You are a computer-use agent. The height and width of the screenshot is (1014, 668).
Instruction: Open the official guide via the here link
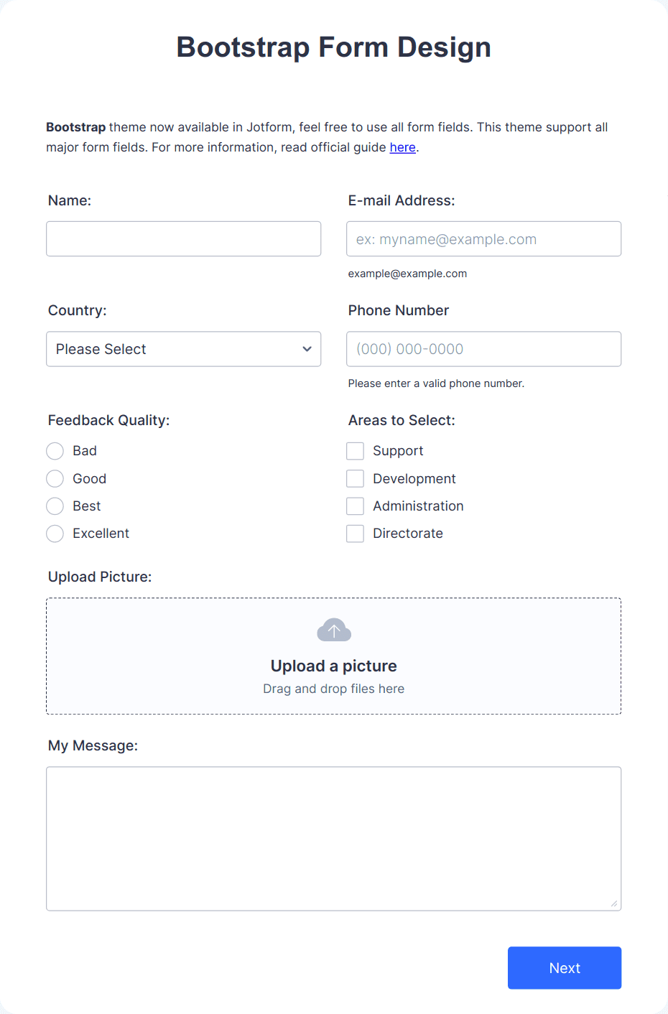point(402,146)
